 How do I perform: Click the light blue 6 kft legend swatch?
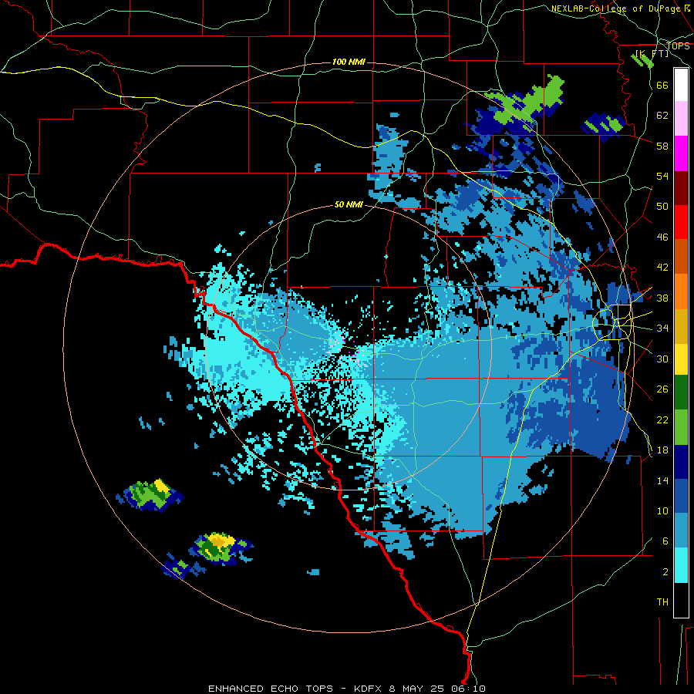[x=681, y=531]
